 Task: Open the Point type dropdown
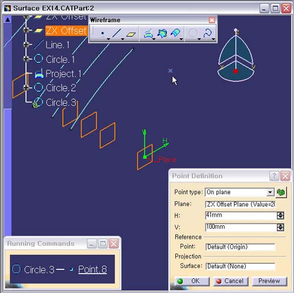click(x=270, y=192)
